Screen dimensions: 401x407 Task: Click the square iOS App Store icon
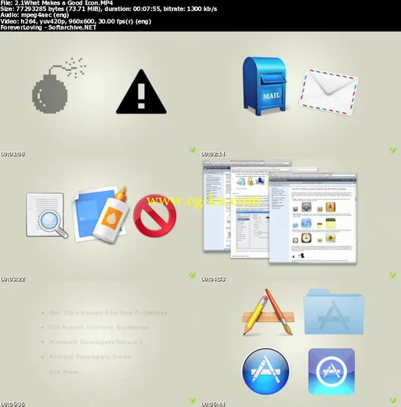(x=331, y=372)
